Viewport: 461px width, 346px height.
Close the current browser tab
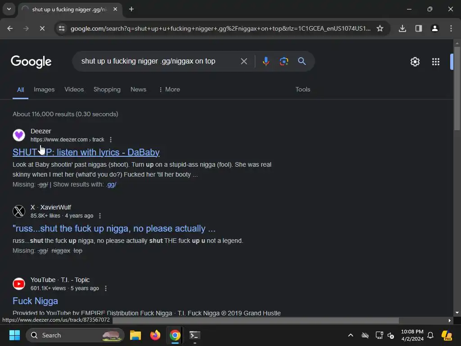click(115, 9)
